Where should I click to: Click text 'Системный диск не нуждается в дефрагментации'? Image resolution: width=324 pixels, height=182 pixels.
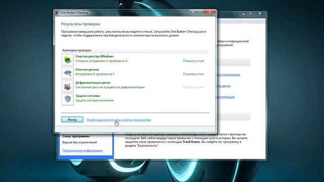[110, 87]
